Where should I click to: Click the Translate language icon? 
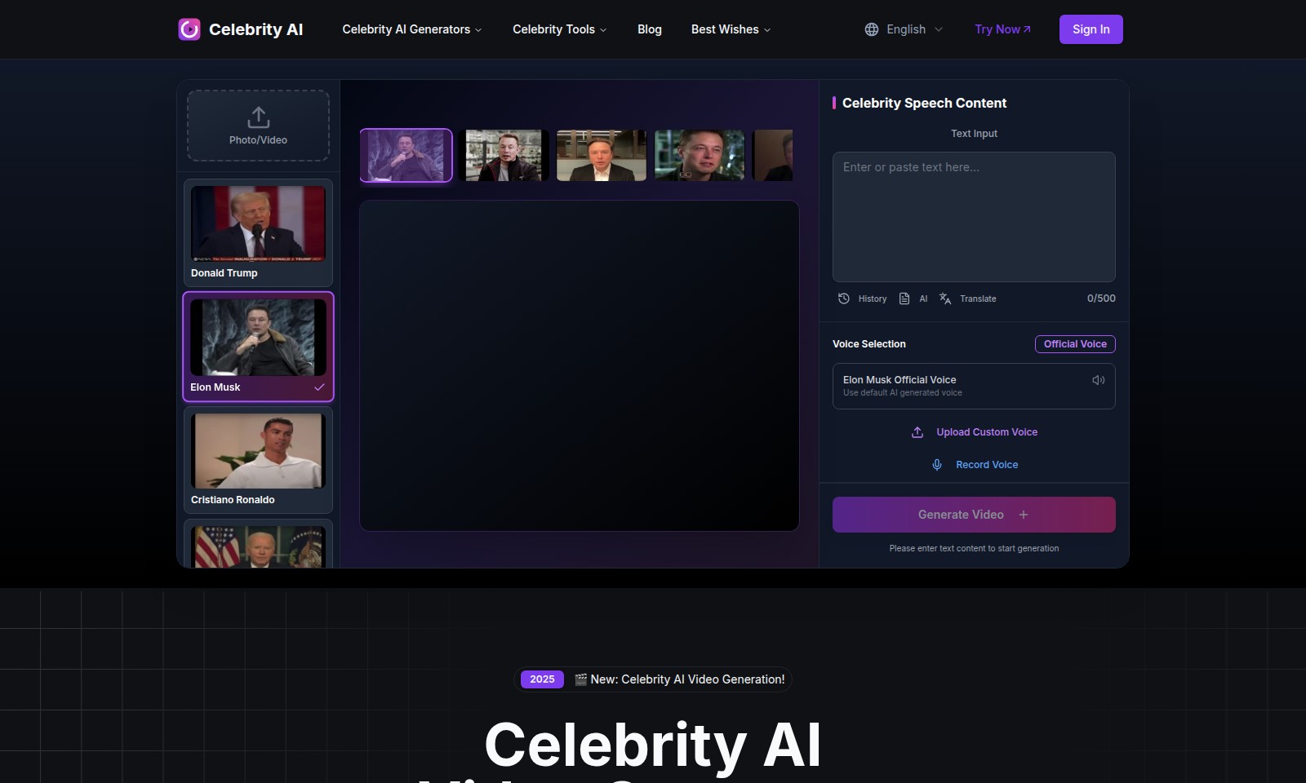[945, 299]
